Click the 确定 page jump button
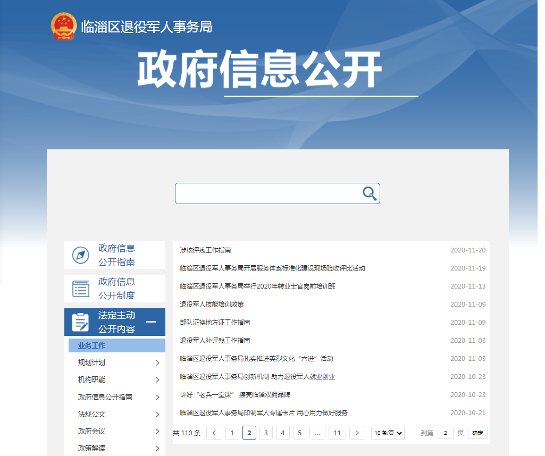The height and width of the screenshot is (456, 545). [x=477, y=433]
